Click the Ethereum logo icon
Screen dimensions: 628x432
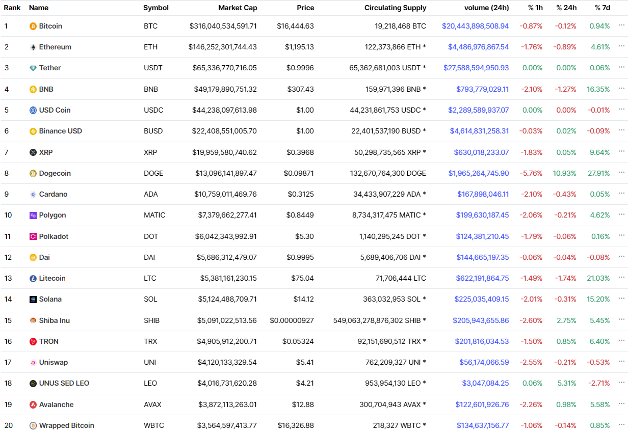(x=33, y=47)
